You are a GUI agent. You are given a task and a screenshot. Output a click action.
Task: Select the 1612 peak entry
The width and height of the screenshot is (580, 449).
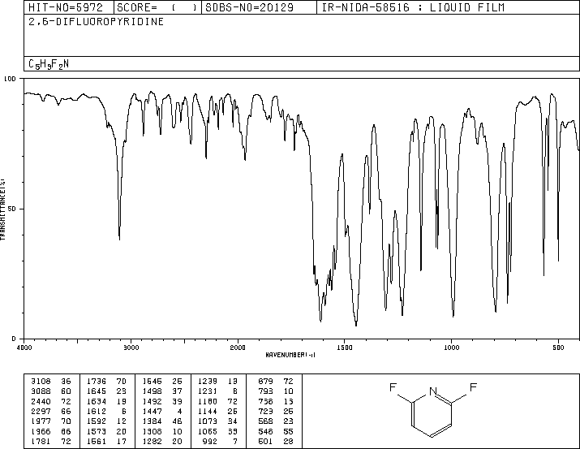pyautogui.click(x=106, y=411)
